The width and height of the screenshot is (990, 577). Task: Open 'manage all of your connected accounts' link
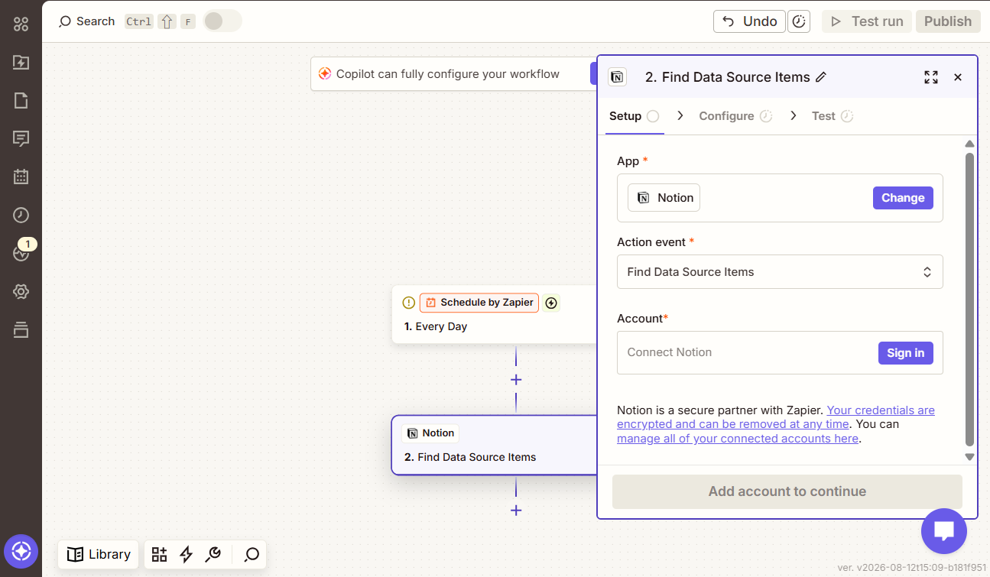point(738,439)
